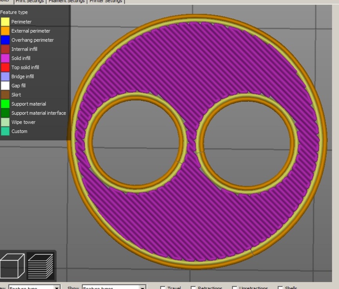
Task: Enable the Shells checkbox
Action: click(x=280, y=287)
